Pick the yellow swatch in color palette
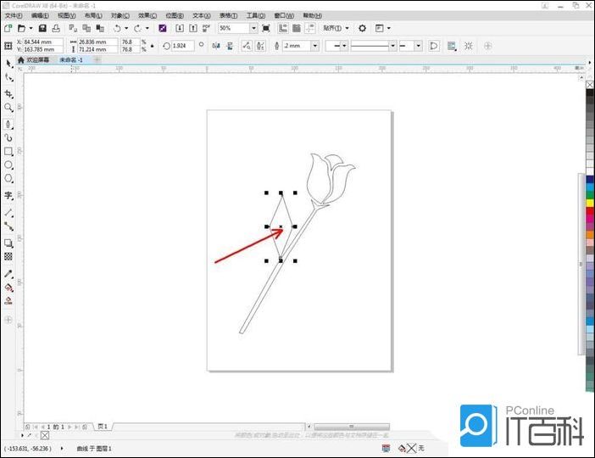Viewport: 595px width, 458px height. point(590,204)
